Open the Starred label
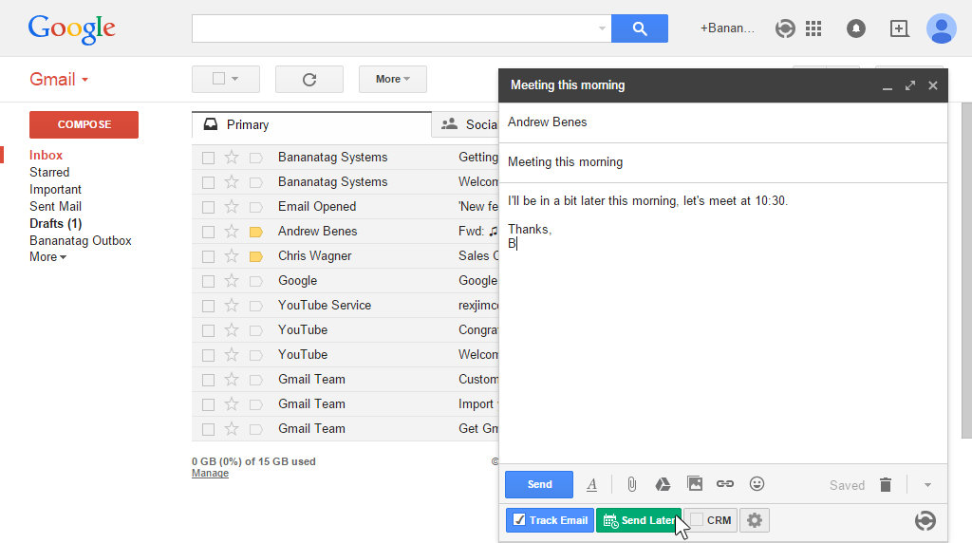Viewport: 972px width, 543px height. (x=49, y=173)
